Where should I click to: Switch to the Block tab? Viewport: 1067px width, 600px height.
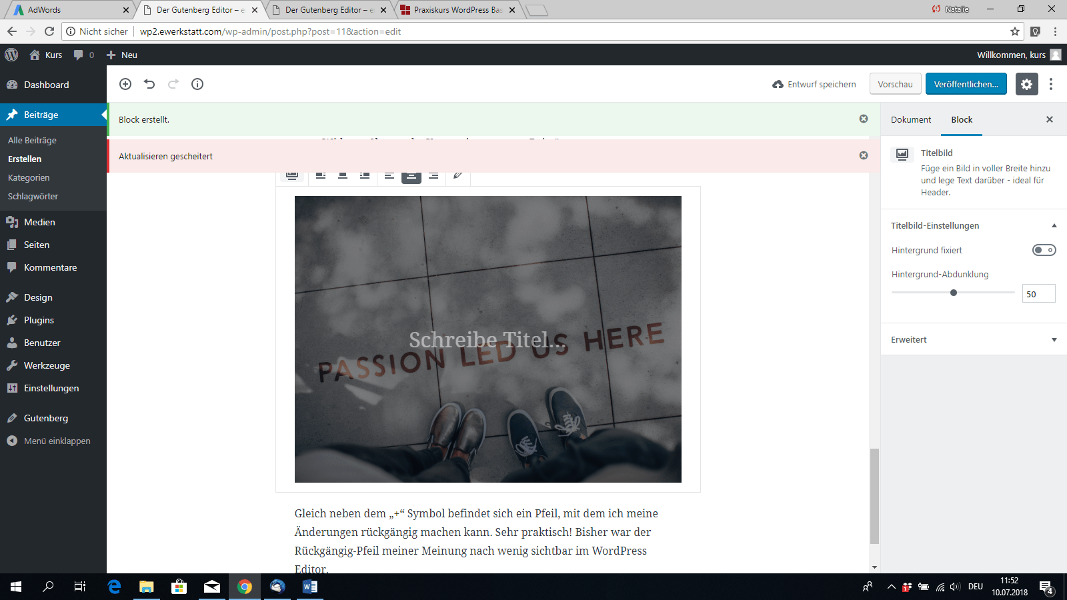pyautogui.click(x=962, y=119)
